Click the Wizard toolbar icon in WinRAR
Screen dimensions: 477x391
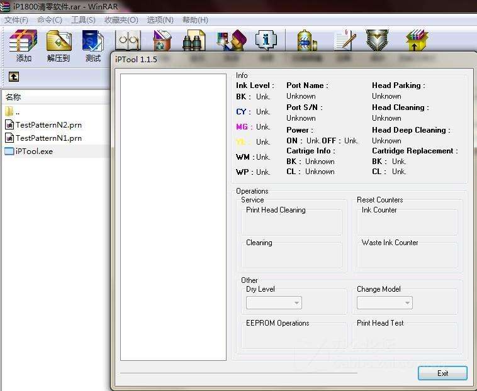pos(232,40)
